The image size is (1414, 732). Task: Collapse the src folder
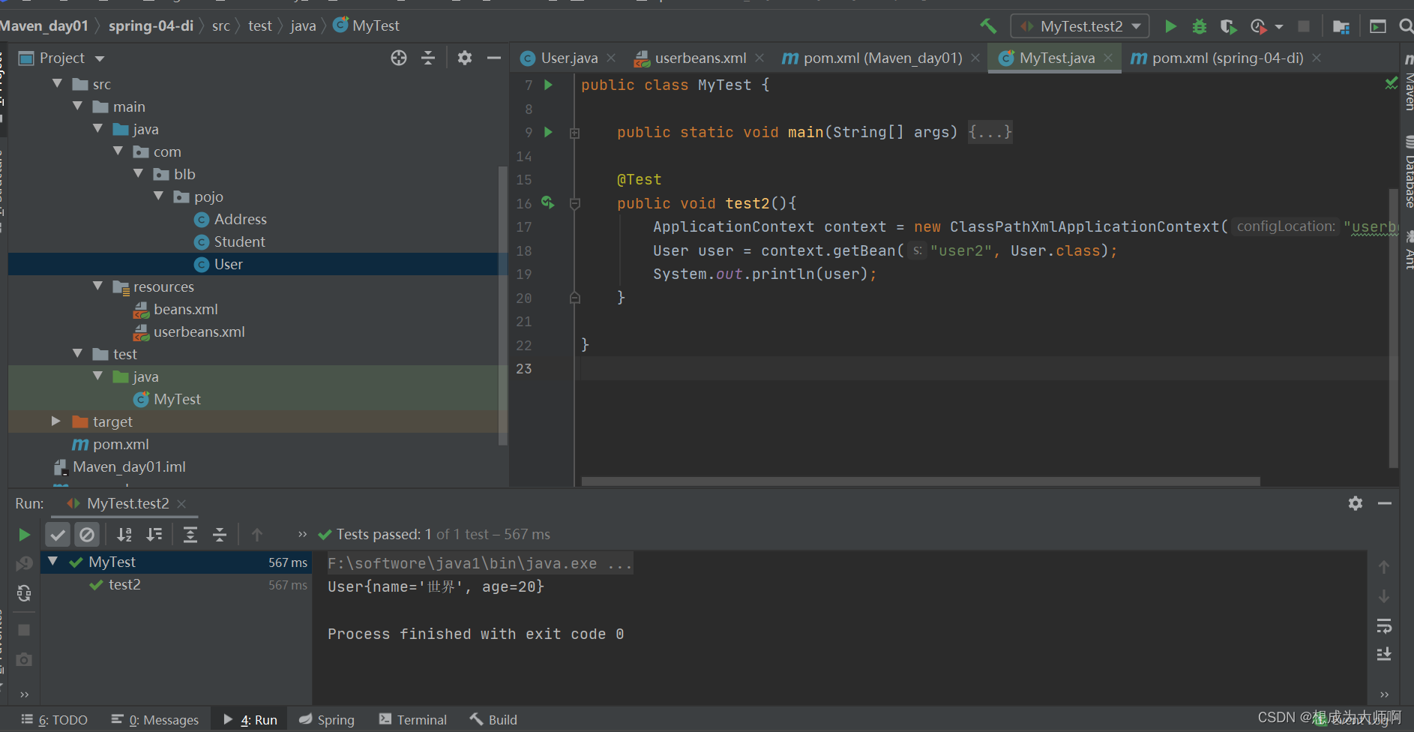click(x=57, y=84)
